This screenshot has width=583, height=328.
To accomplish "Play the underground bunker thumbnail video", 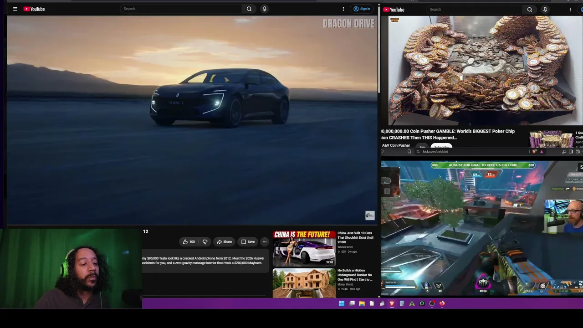I will coord(304,283).
